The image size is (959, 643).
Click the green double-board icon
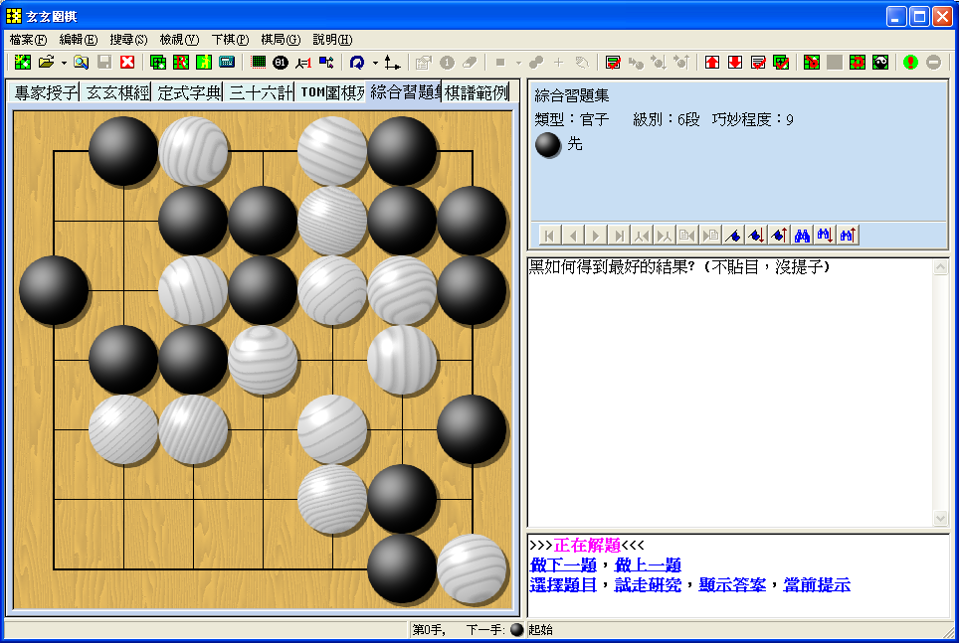pos(158,63)
